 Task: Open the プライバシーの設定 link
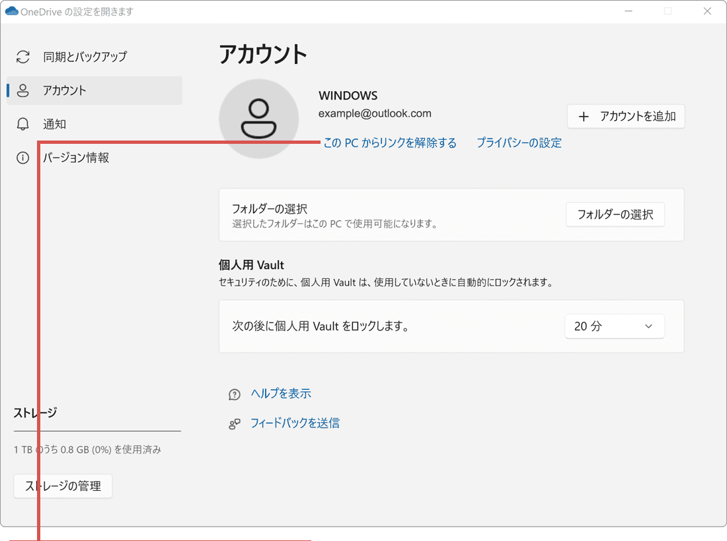point(519,143)
